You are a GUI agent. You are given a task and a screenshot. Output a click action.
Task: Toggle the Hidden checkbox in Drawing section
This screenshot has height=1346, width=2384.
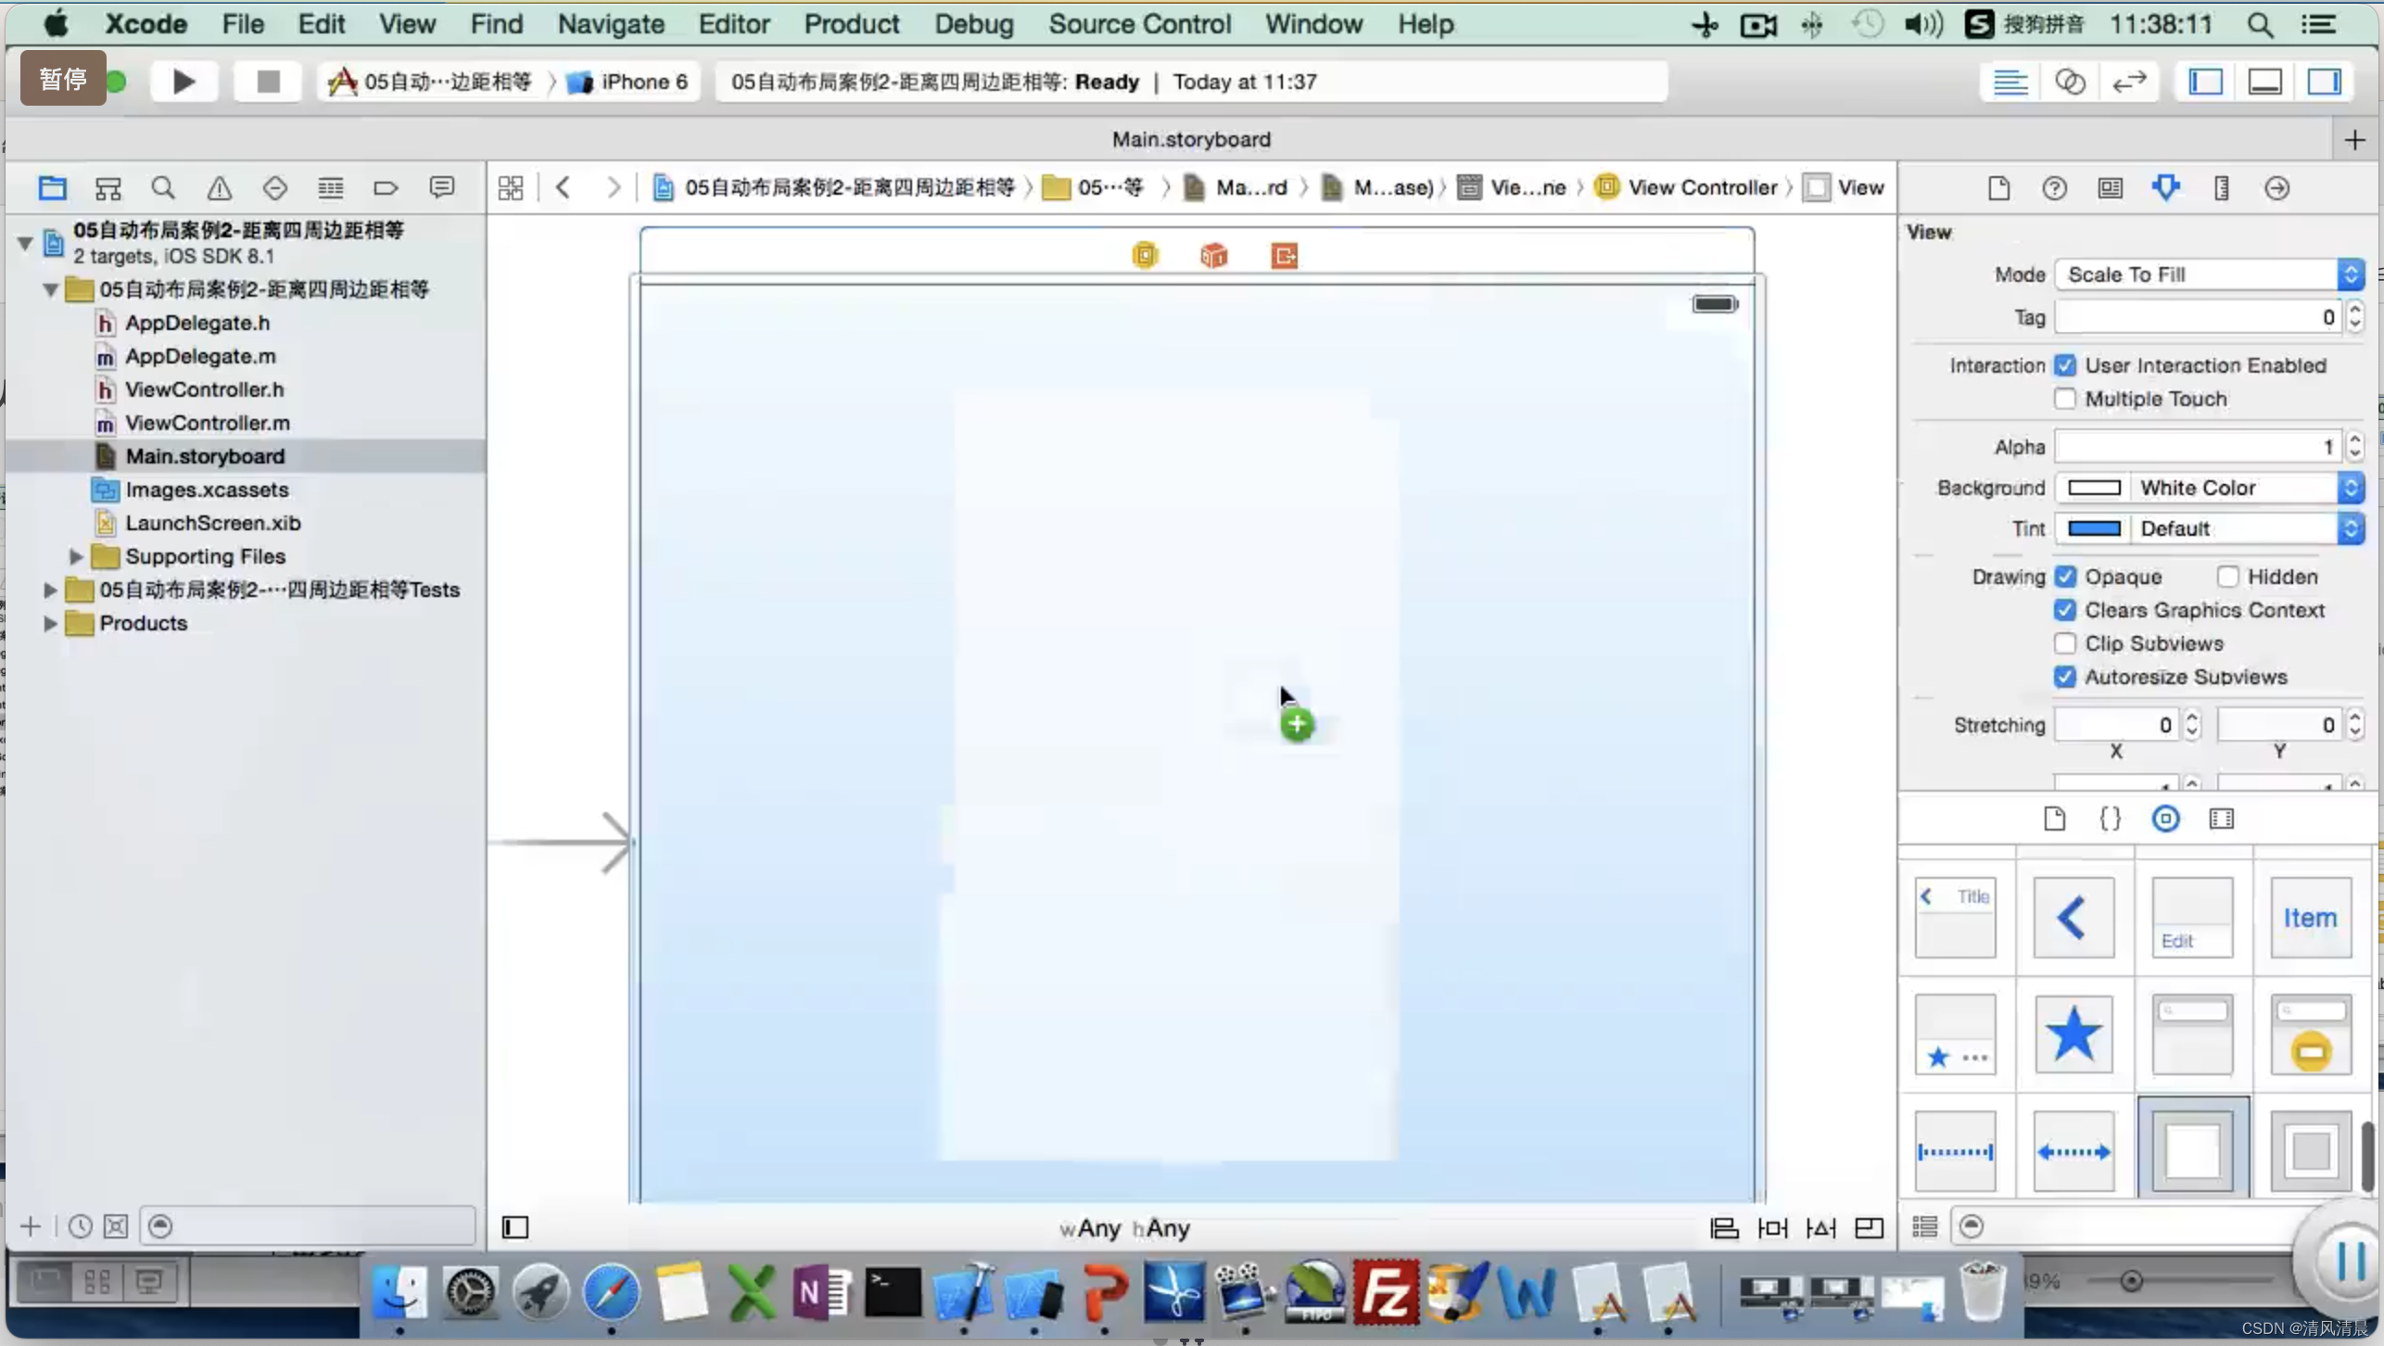2224,577
